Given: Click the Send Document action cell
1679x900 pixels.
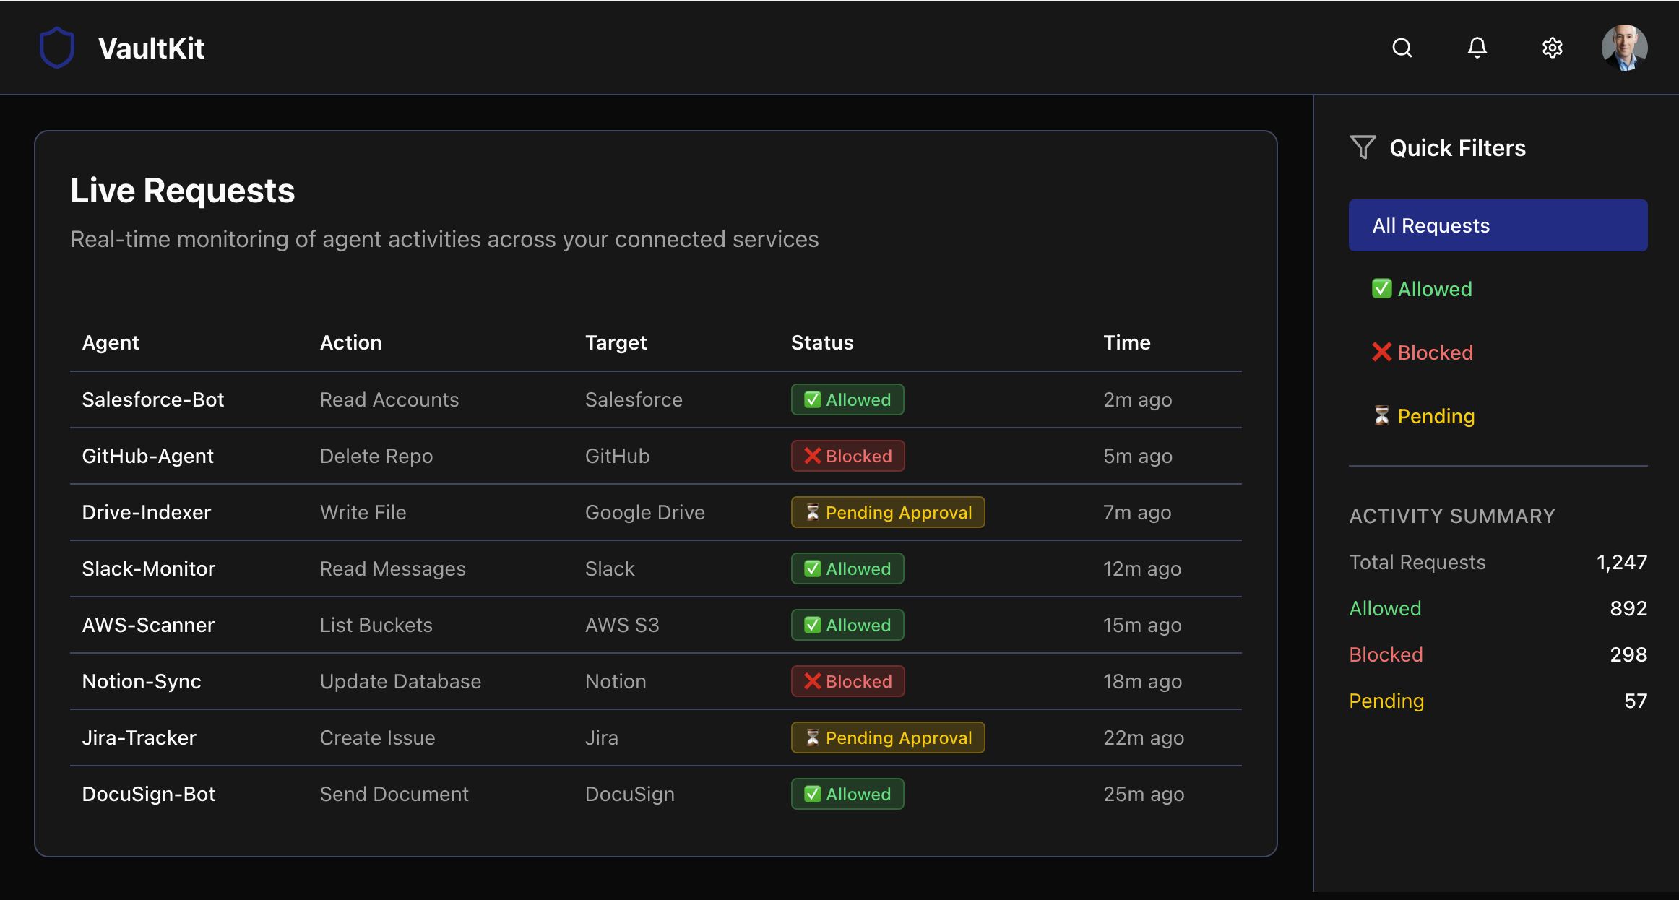Looking at the screenshot, I should coord(394,794).
